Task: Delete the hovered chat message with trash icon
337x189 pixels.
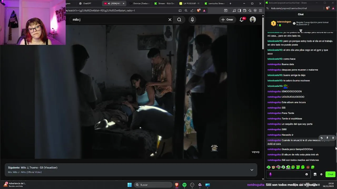Action: click(x=333, y=138)
